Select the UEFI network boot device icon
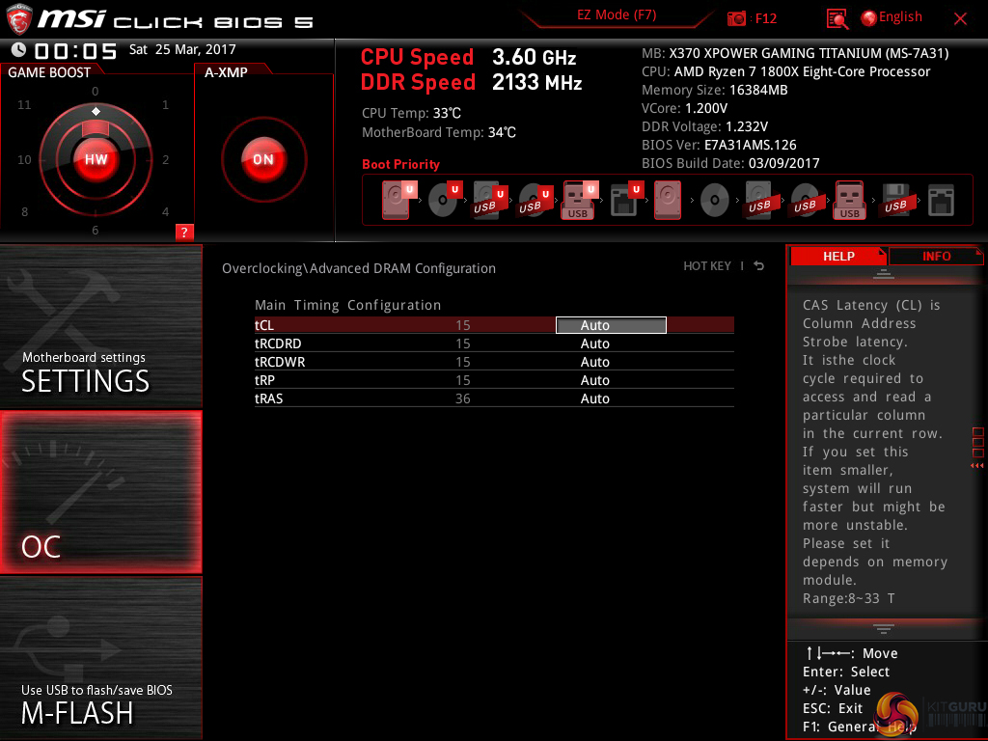The width and height of the screenshot is (988, 741). pos(626,200)
